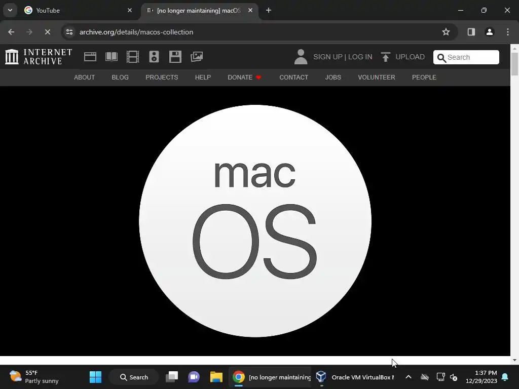Screen dimensions: 519x389
Task: Open the Teams chat taskbar icon
Action: click(x=194, y=377)
